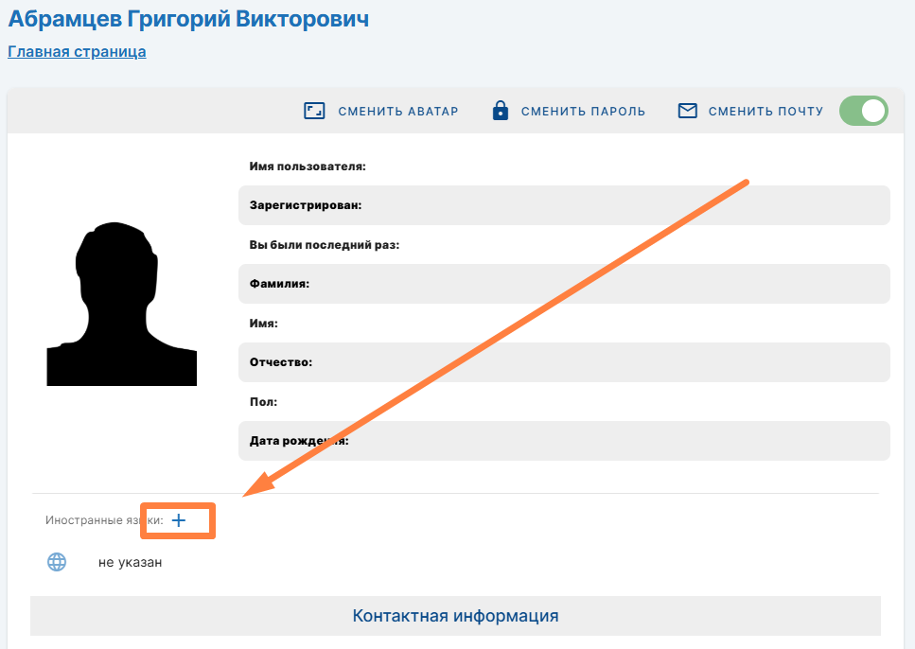Viewport: 915px width, 649px height.
Task: Click the profile silhouette avatar image
Action: point(122,305)
